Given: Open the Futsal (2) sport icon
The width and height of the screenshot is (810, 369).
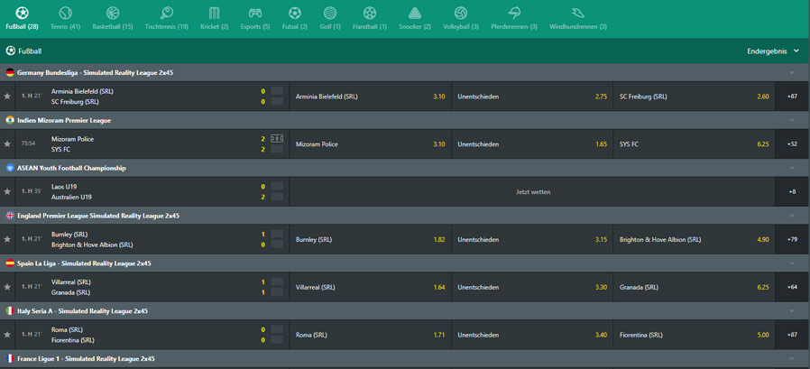Looking at the screenshot, I should [x=294, y=13].
